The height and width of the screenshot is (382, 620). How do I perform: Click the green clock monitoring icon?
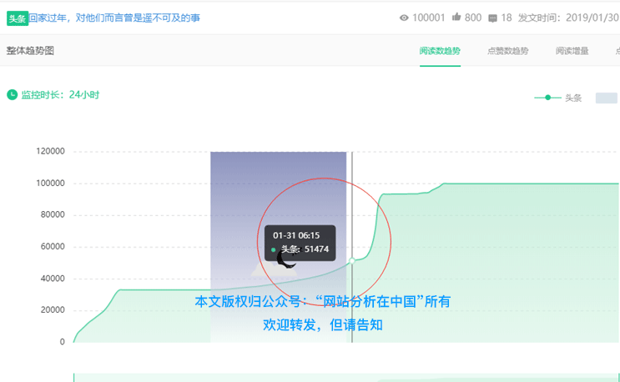click(x=12, y=94)
